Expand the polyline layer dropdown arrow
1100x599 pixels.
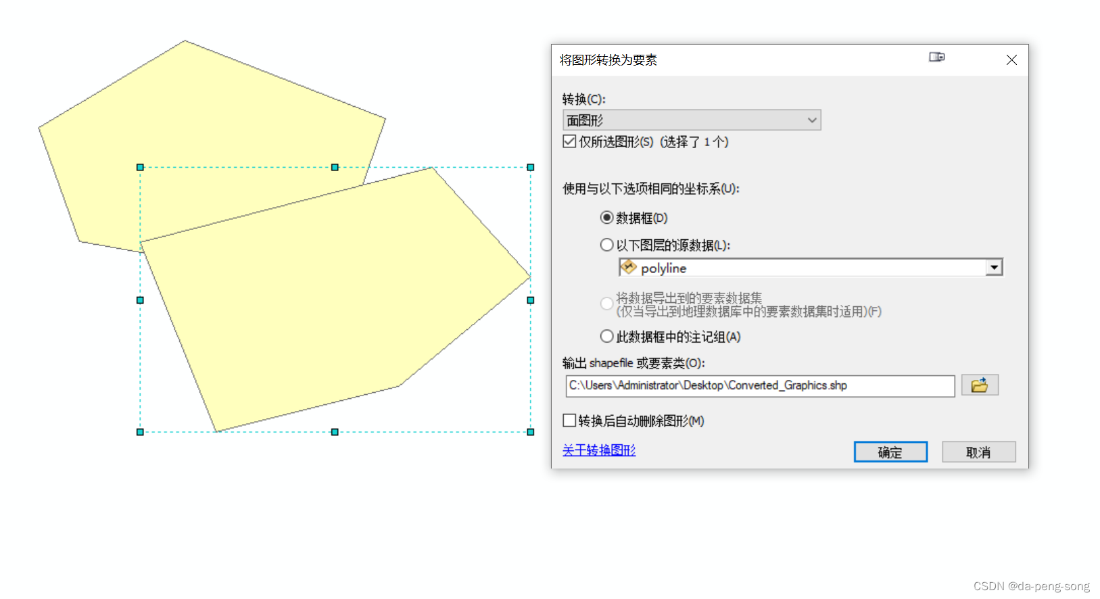pos(993,268)
